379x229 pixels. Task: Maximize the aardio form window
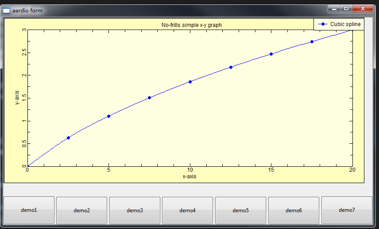click(346, 9)
